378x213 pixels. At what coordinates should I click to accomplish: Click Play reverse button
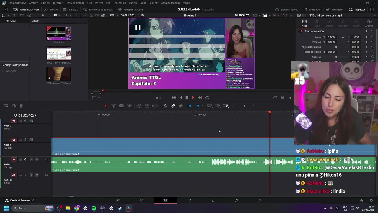pyautogui.click(x=181, y=98)
